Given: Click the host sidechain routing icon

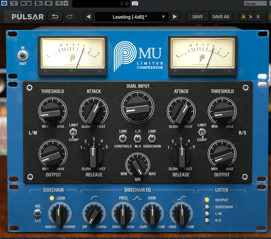Looking at the screenshot, I should coord(59,3).
